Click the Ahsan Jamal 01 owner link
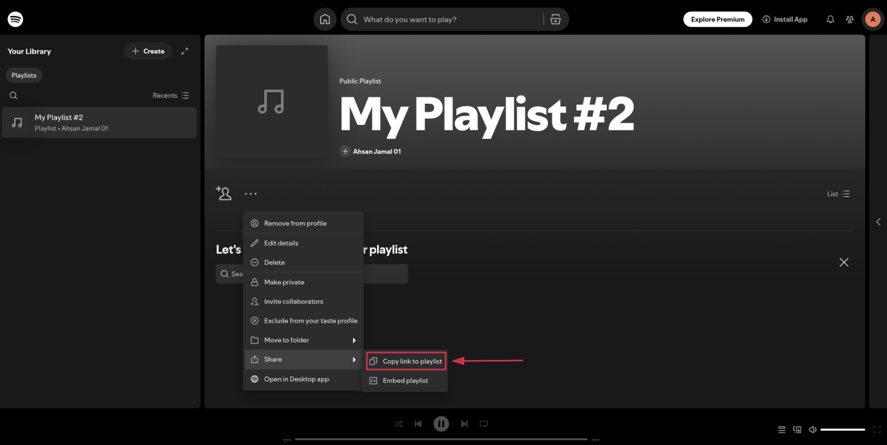The image size is (887, 445). click(377, 152)
